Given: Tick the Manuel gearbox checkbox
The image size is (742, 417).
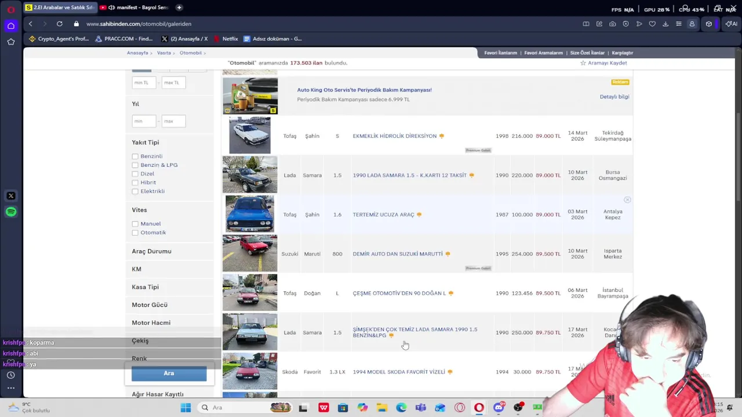Looking at the screenshot, I should [x=135, y=224].
